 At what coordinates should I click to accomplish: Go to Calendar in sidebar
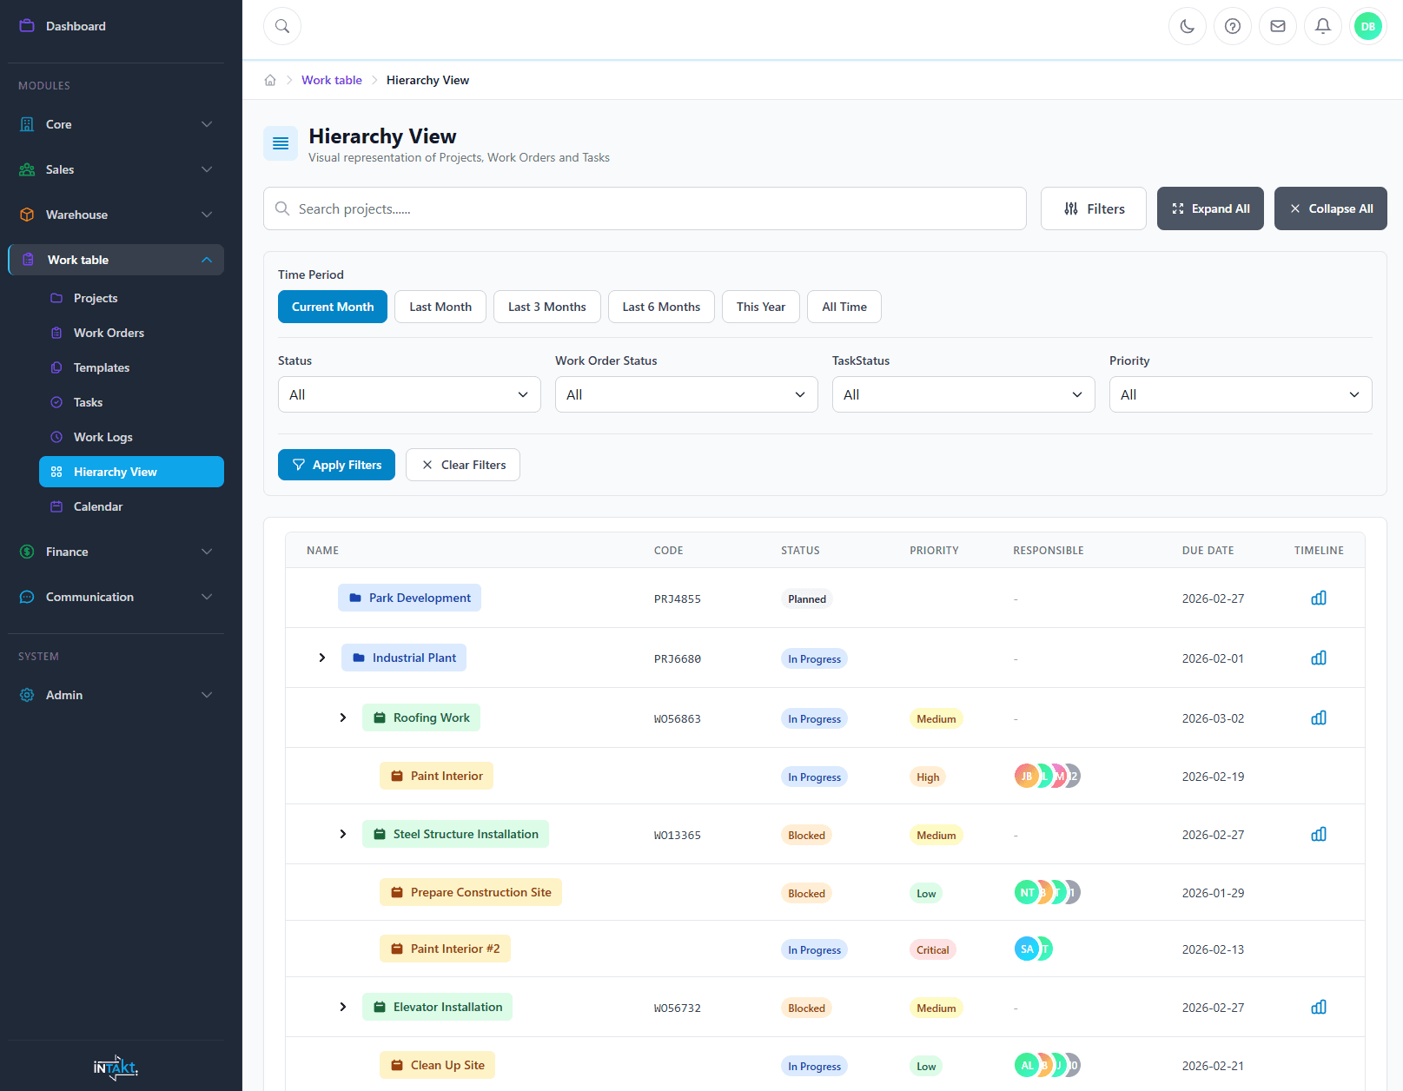tap(98, 506)
